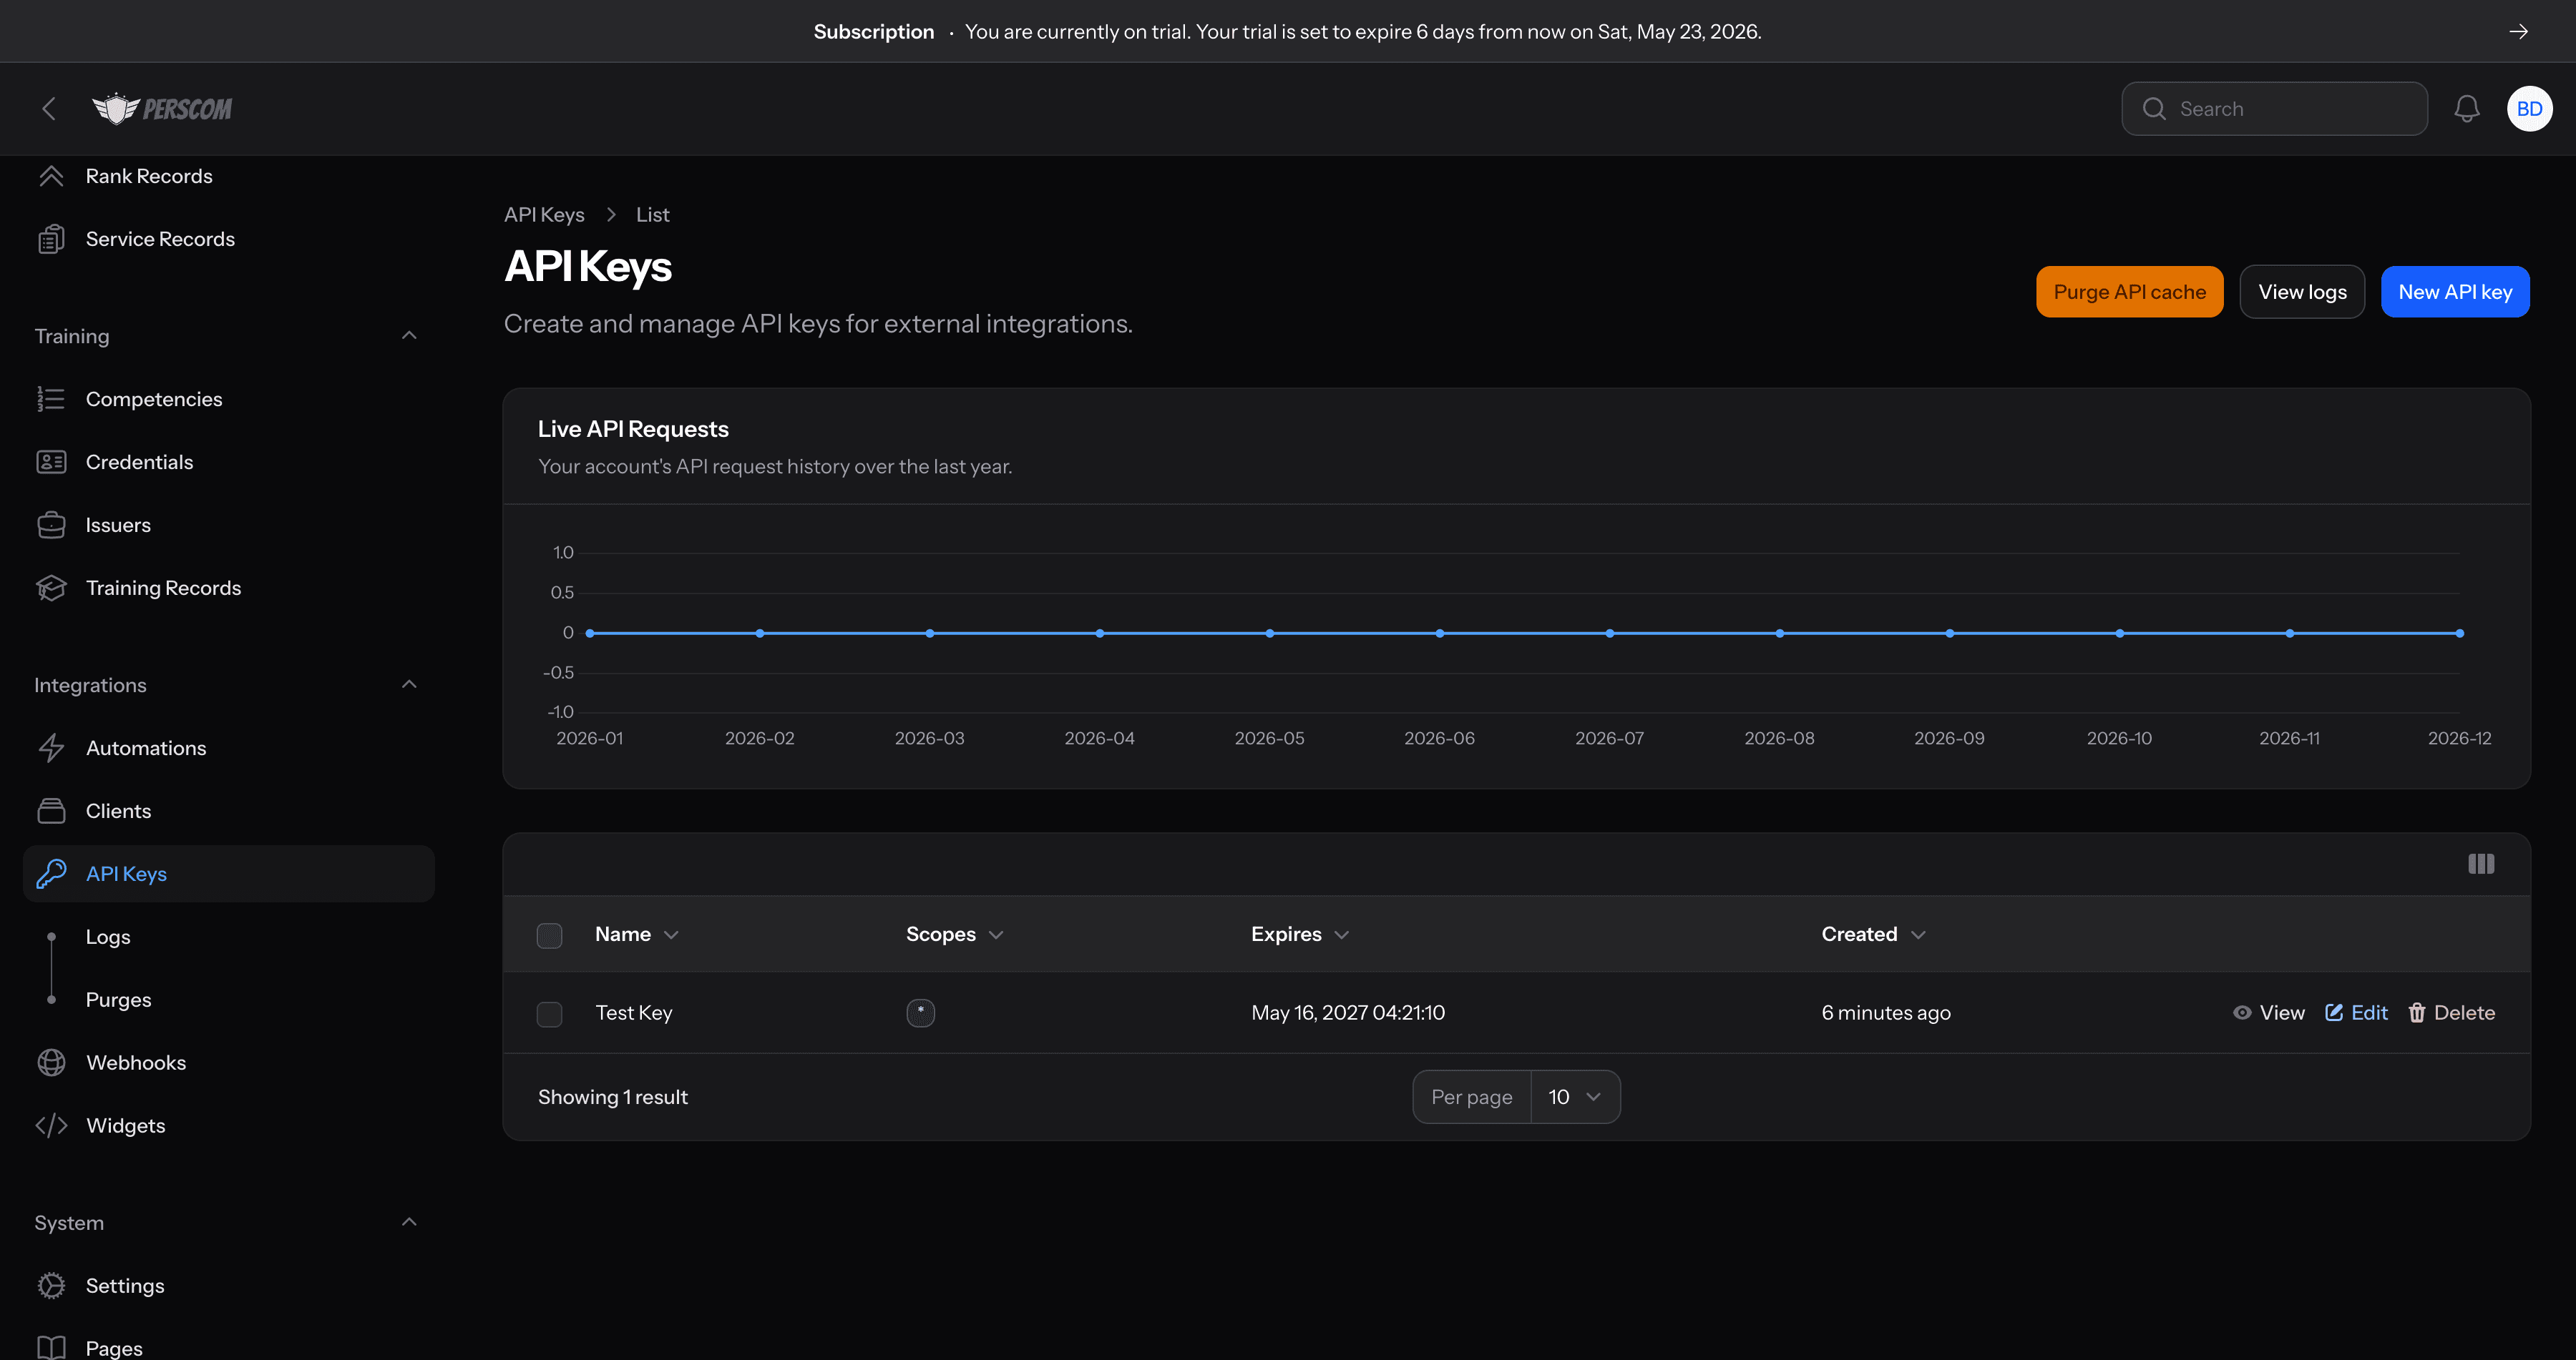Sort by Name column chevron
The image size is (2576, 1360).
point(671,935)
